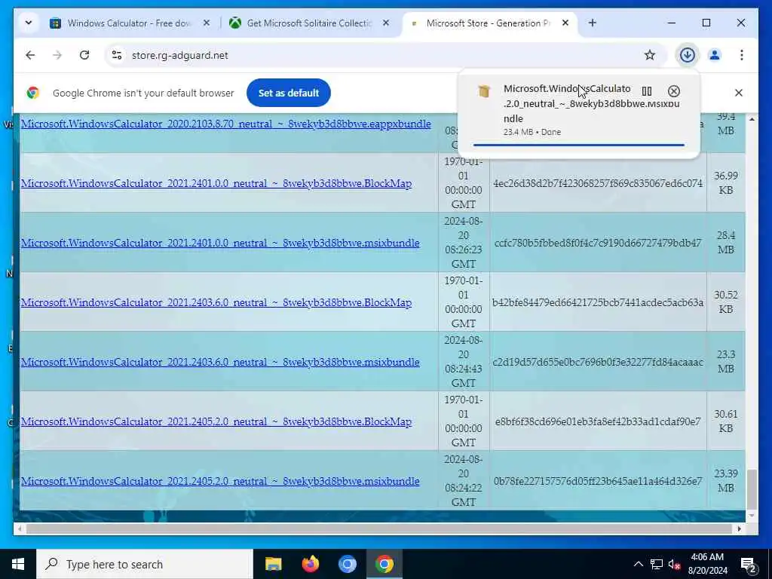
Task: Open File Explorer from the taskbar
Action: [273, 564]
